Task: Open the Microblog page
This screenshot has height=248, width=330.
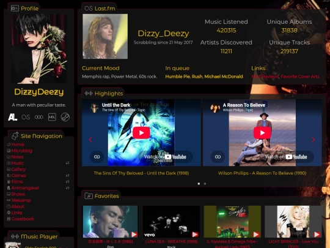Action: [21, 151]
